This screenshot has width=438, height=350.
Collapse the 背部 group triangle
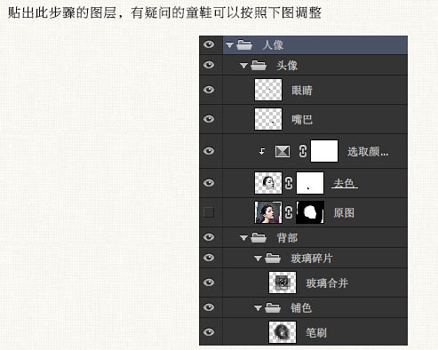[243, 238]
